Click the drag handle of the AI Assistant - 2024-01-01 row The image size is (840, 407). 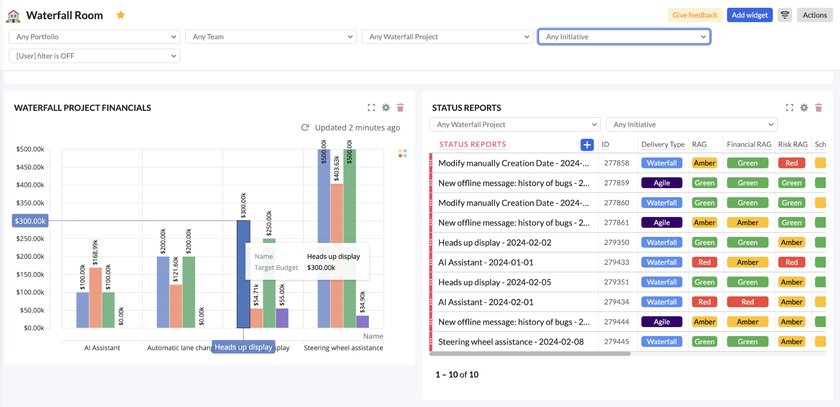[431, 262]
